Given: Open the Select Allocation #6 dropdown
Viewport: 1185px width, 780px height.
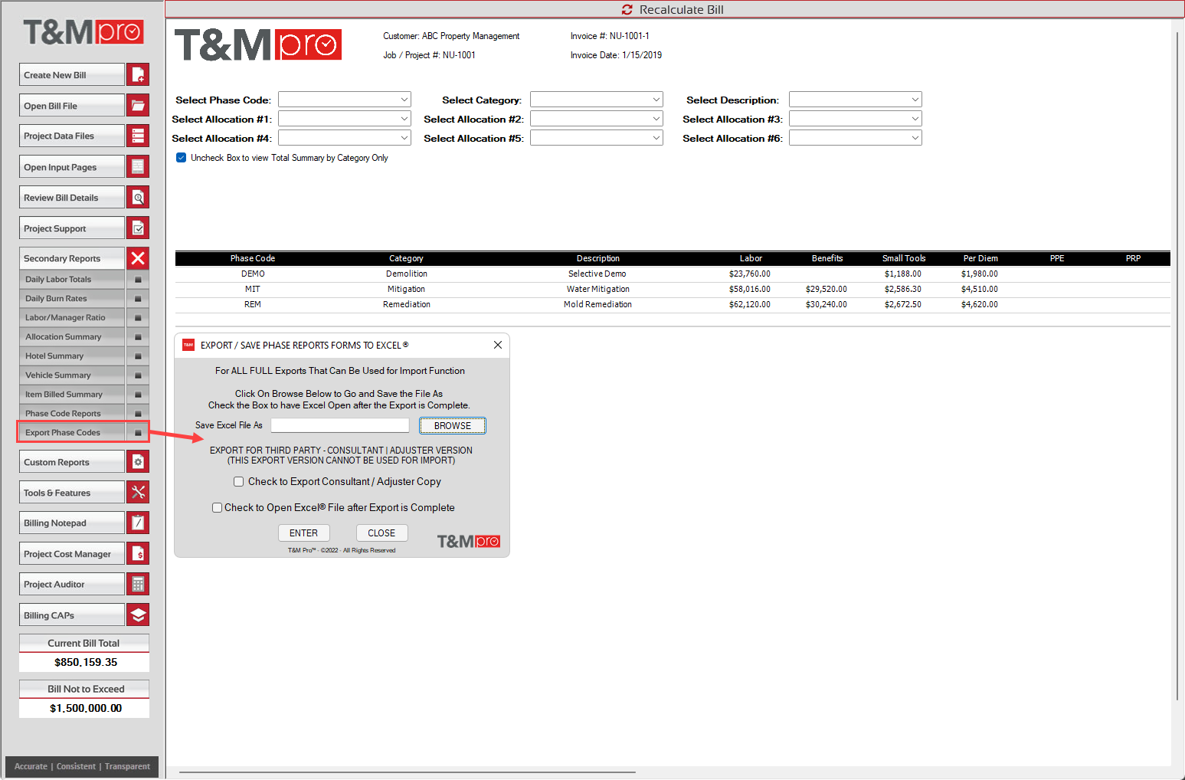Looking at the screenshot, I should (856, 138).
